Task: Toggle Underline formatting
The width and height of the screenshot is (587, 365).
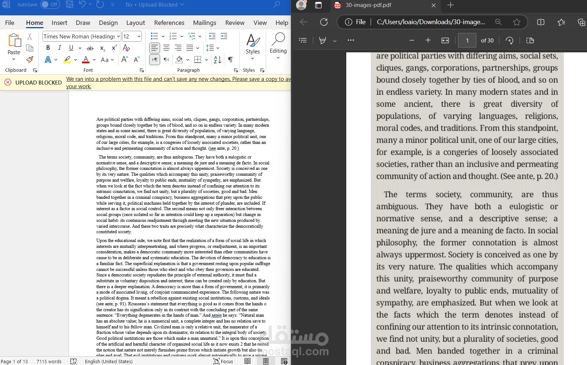Action: pyautogui.click(x=71, y=48)
